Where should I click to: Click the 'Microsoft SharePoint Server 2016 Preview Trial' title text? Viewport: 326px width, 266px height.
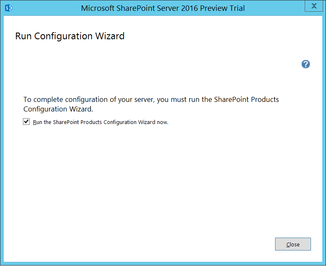[x=163, y=8]
